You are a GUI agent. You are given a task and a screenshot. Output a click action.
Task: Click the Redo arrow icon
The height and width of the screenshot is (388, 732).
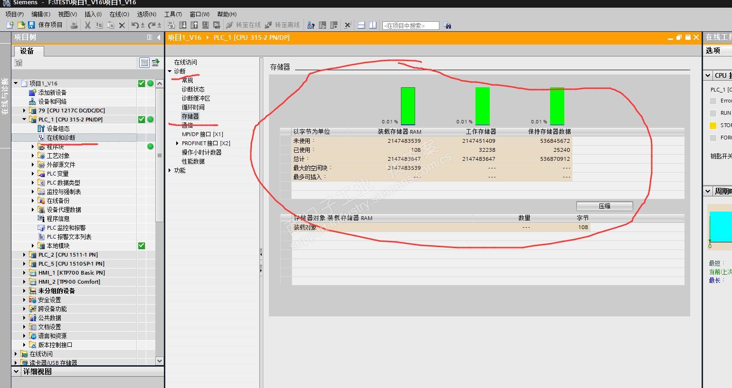pos(152,25)
